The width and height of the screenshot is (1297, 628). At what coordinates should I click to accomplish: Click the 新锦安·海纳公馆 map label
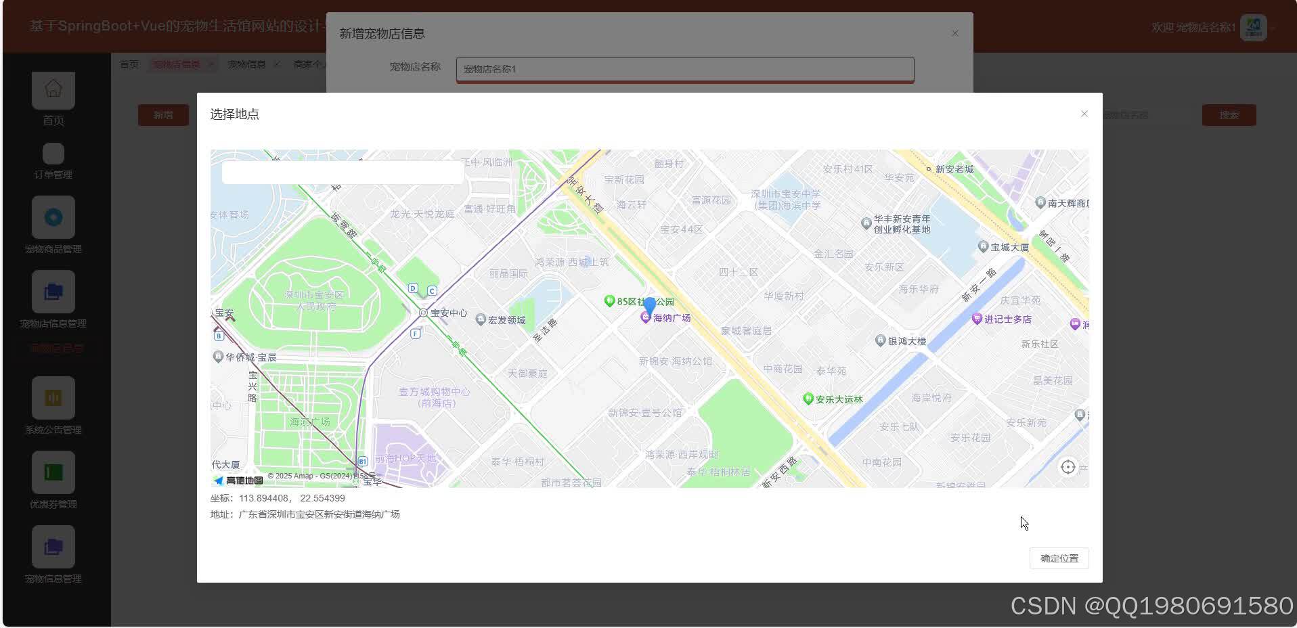click(676, 361)
